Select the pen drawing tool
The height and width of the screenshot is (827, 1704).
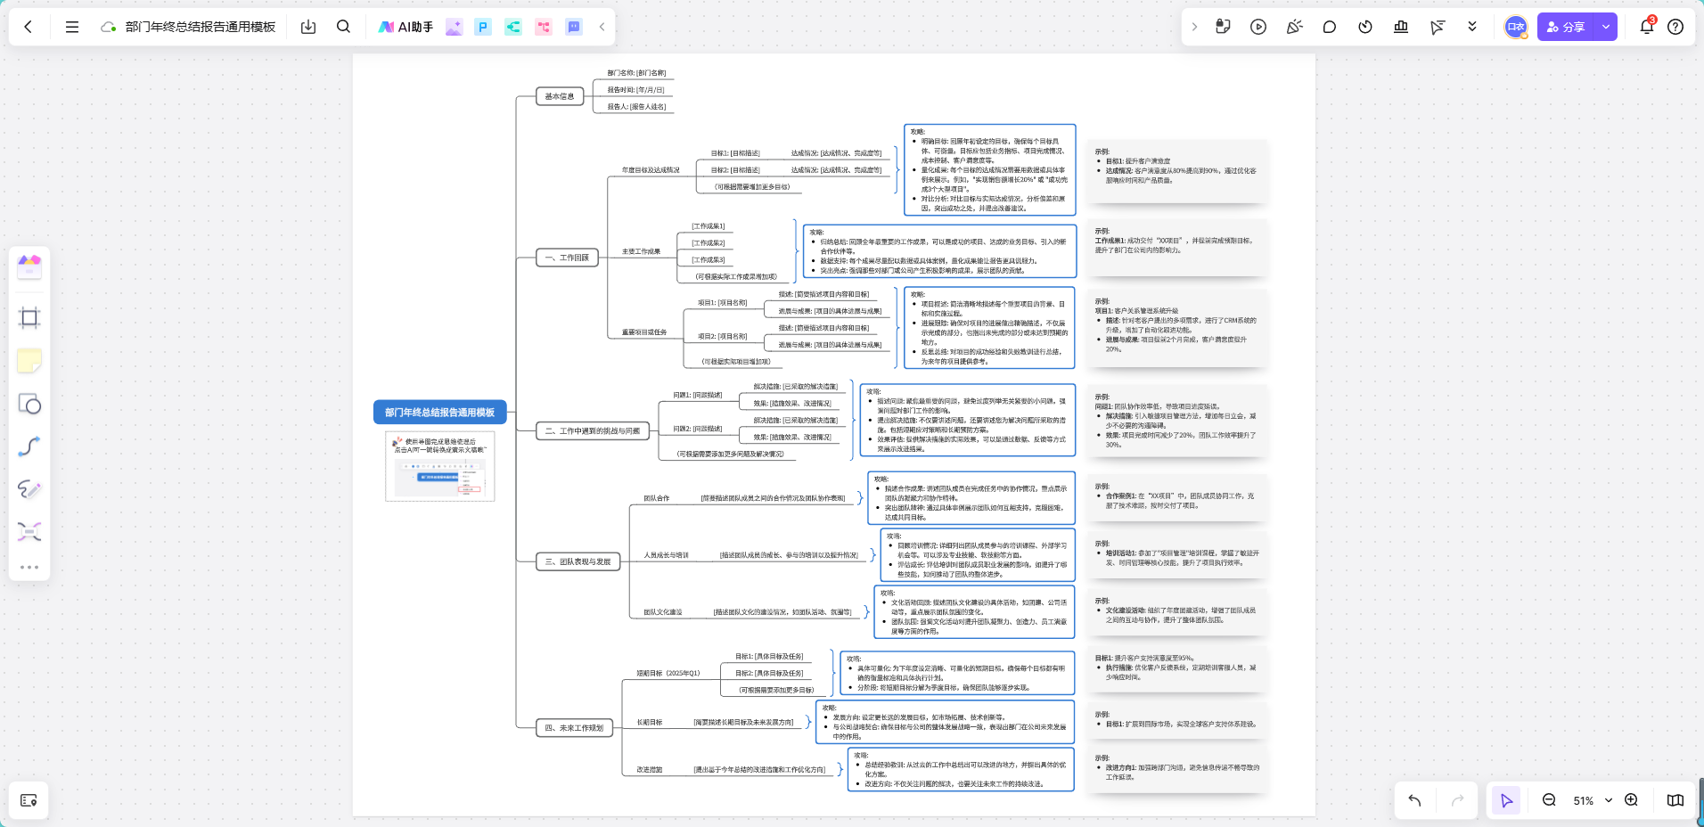[29, 489]
